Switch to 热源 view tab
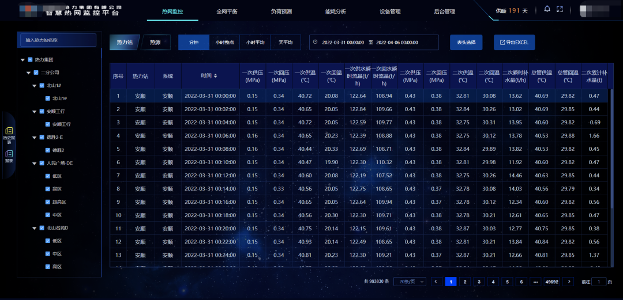 155,43
